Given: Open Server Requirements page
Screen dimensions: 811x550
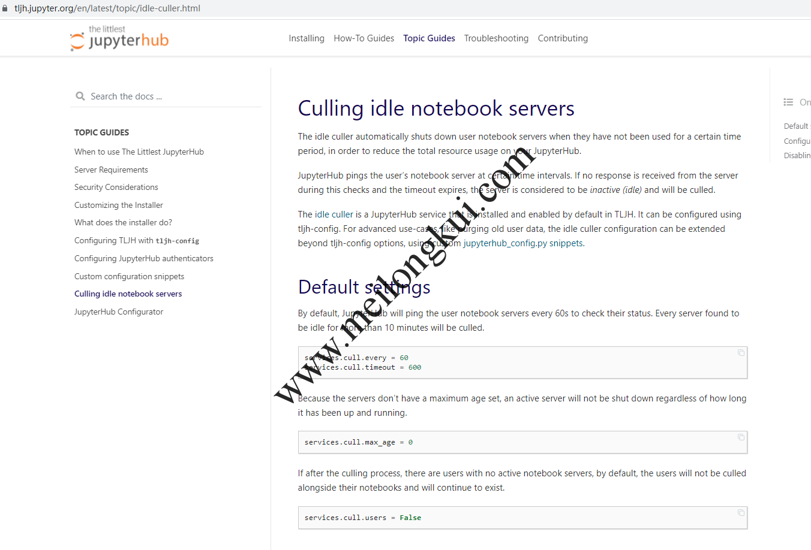Looking at the screenshot, I should click(x=111, y=170).
